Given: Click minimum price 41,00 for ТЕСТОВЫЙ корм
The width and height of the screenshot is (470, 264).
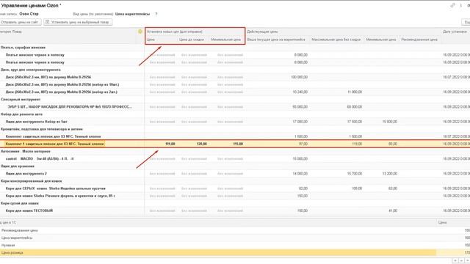Looking at the screenshot, I should click(393, 210).
